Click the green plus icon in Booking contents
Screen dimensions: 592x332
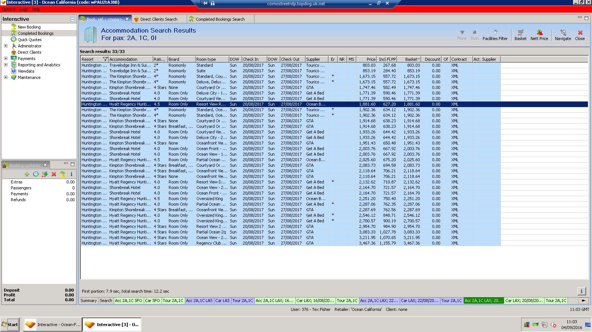pos(27,174)
